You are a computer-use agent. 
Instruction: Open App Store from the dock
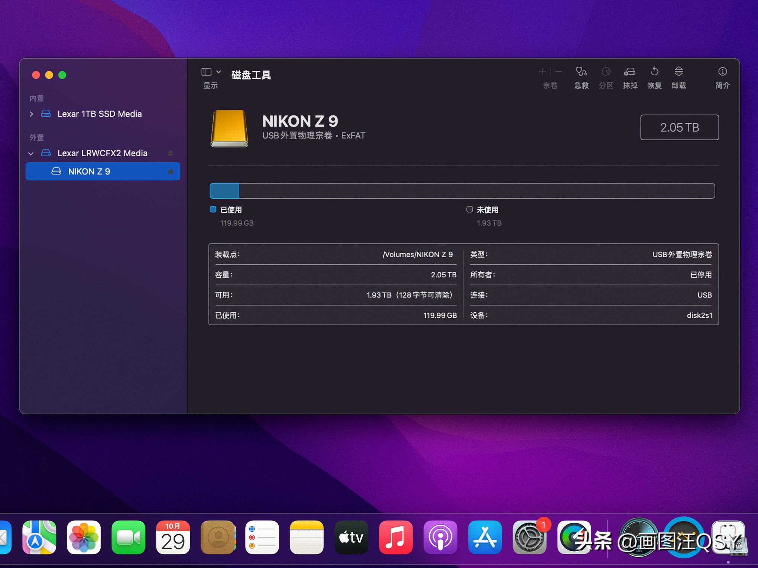click(485, 537)
